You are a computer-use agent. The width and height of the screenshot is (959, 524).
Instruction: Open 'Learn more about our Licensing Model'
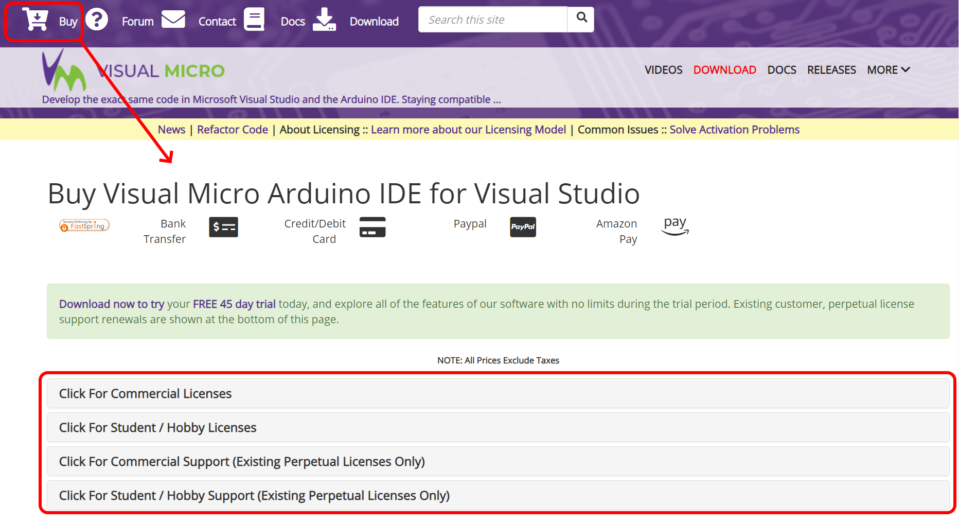point(468,130)
